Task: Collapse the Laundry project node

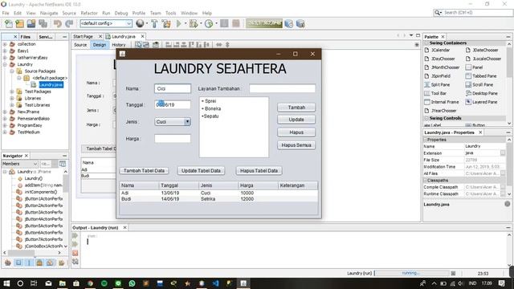Action: [x=5, y=64]
